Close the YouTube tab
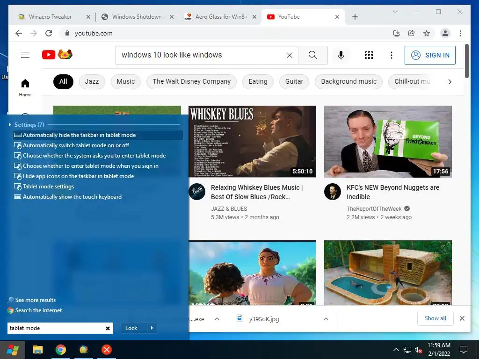Viewport: 479px width, 359px height. coord(337,17)
